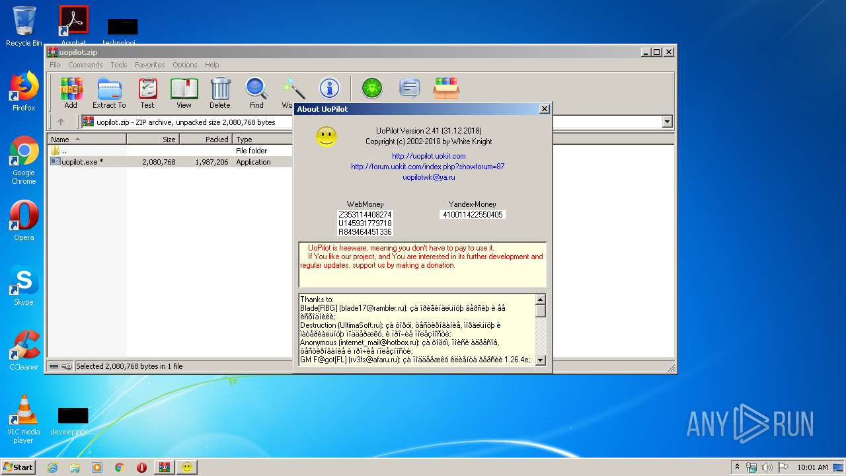Select the parent '..' folder row
The width and height of the screenshot is (846, 476).
[171, 151]
